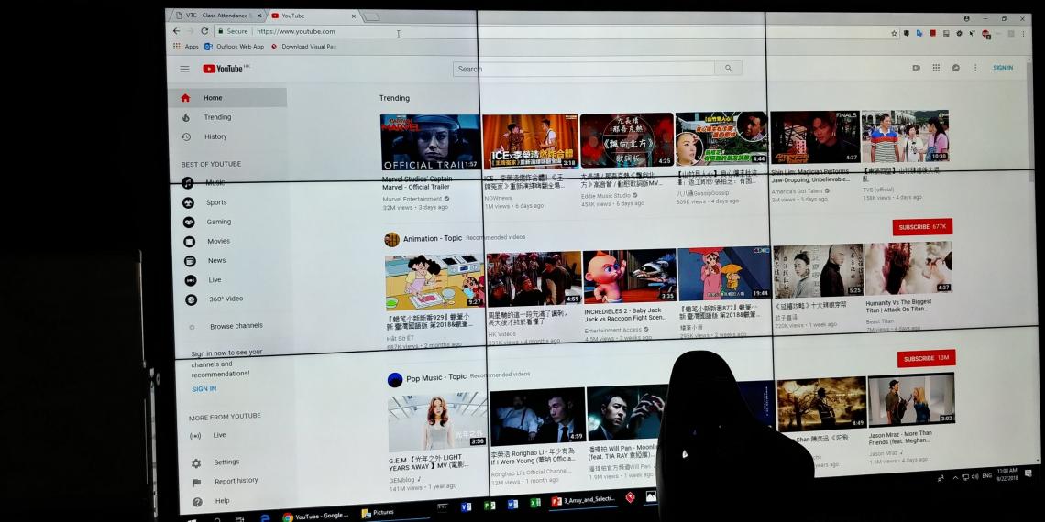Click the America's Got Talent channel name

(x=797, y=190)
